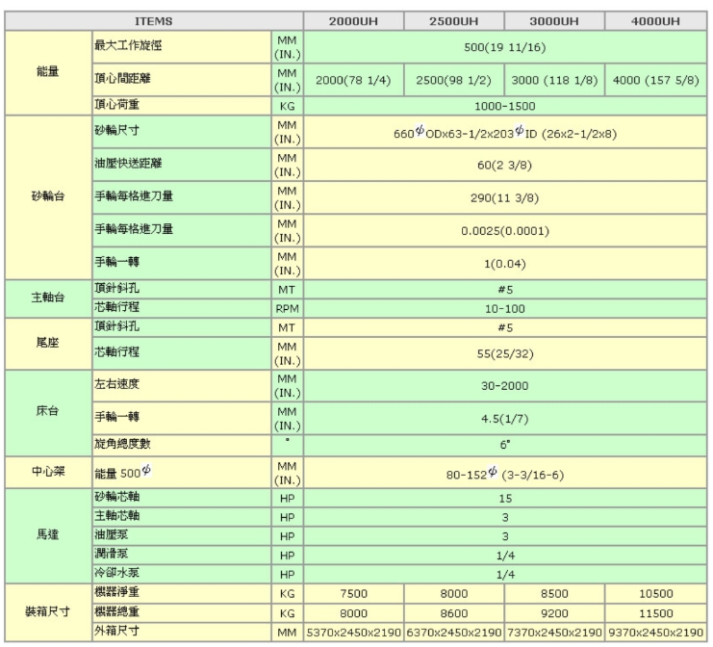Viewport: 713px width, 647px height.
Task: Click the 旋角總度數 row label
Action: [x=122, y=443]
